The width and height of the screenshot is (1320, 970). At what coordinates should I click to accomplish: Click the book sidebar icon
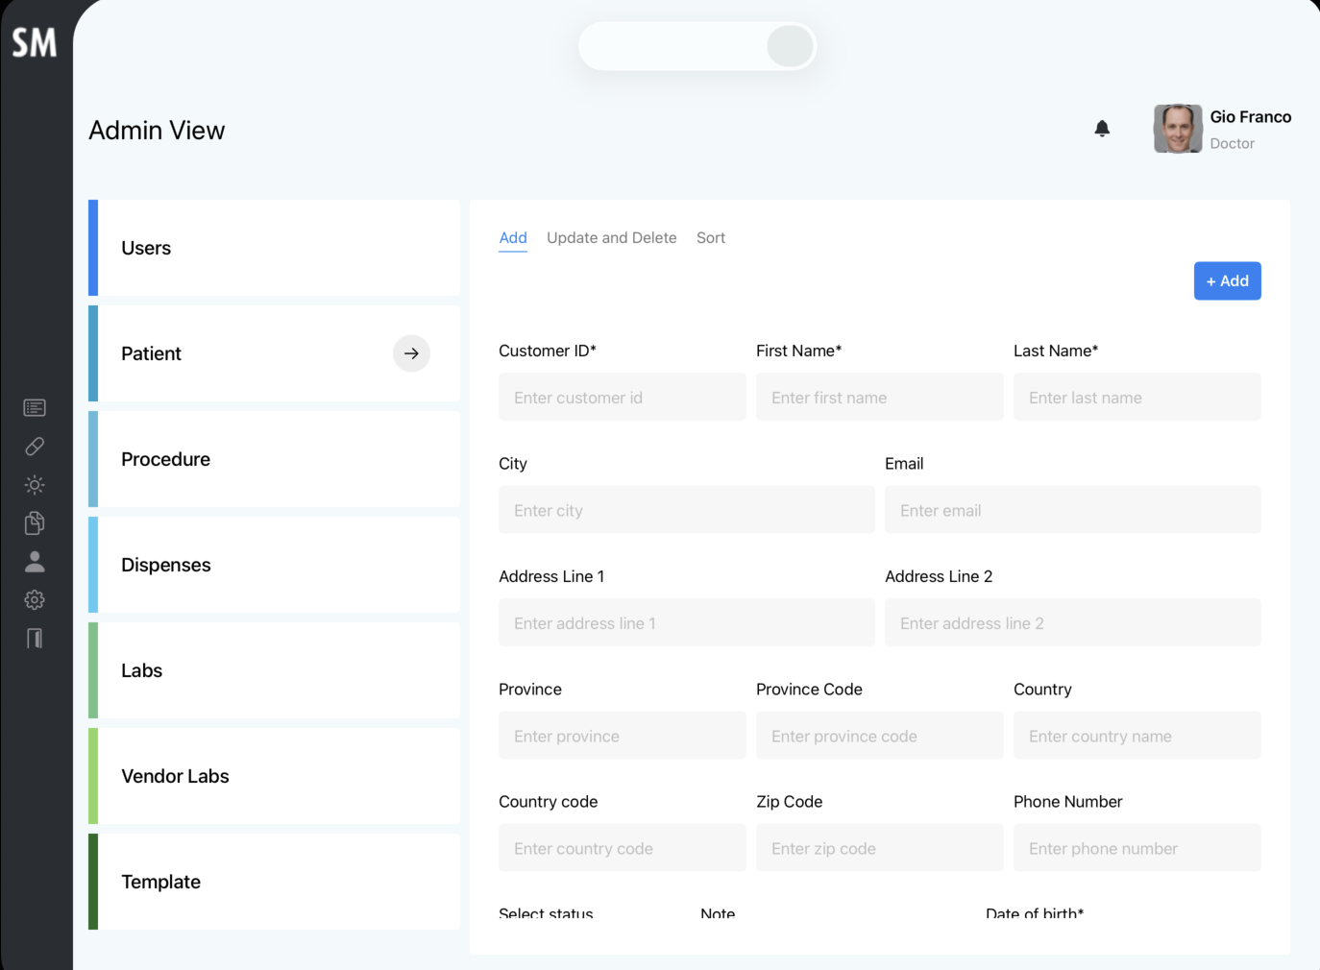(35, 639)
